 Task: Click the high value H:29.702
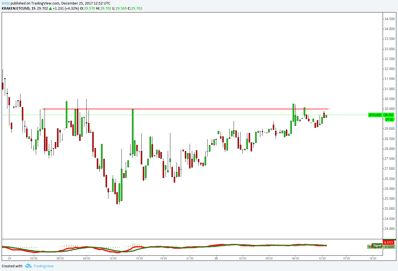point(104,9)
